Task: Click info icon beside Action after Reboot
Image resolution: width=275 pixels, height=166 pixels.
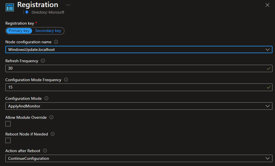Action: click(x=45, y=151)
